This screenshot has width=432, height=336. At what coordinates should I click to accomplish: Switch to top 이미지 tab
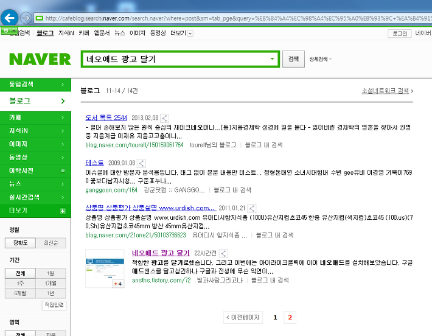point(137,33)
